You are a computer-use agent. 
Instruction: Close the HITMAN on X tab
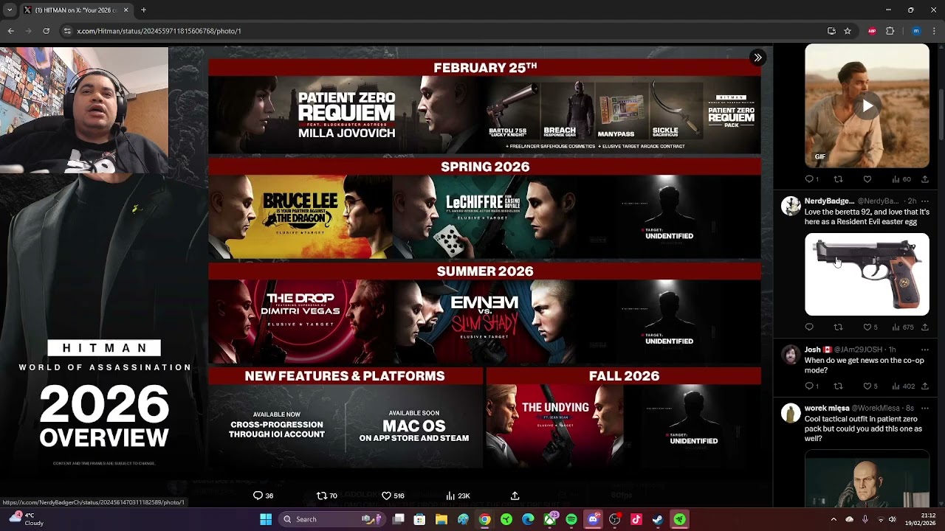[126, 10]
